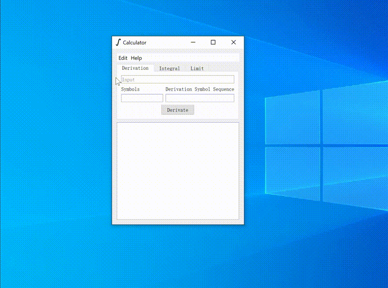Switch to the Limit tab

pyautogui.click(x=197, y=68)
